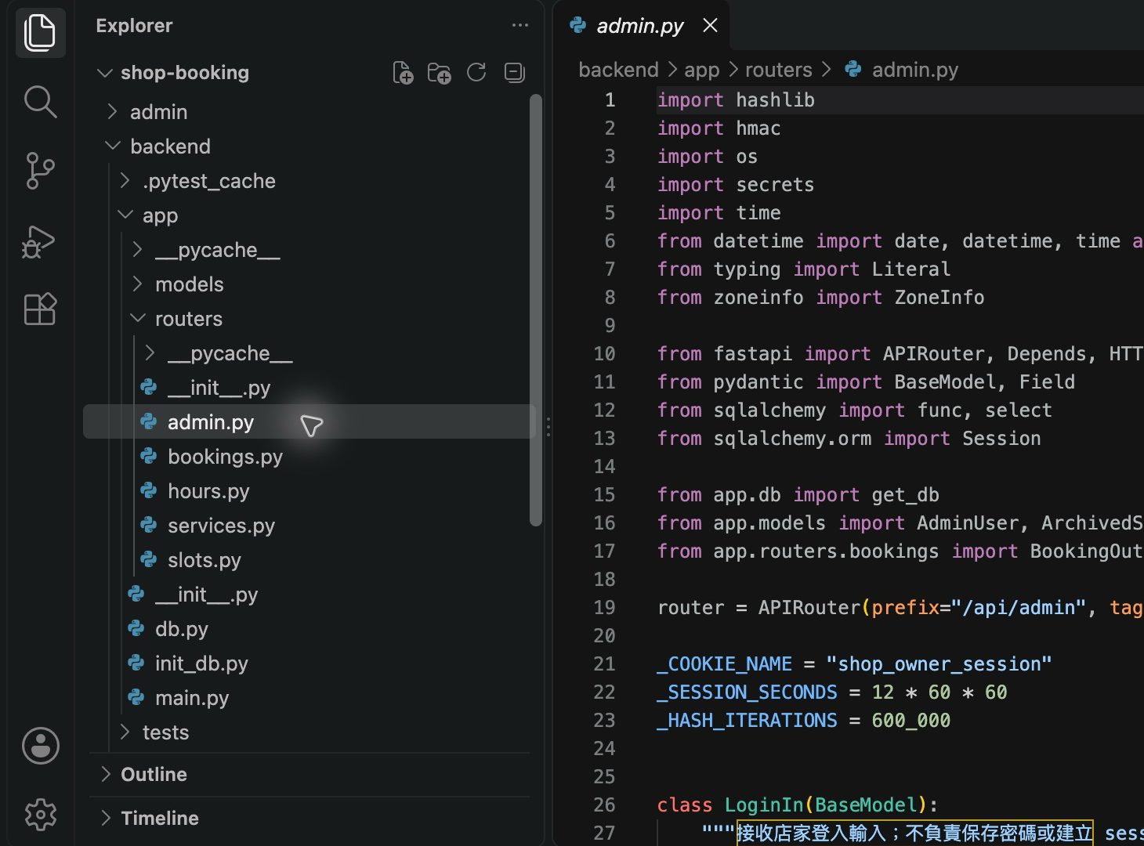Expand the .pytest_cache folder
Image resolution: width=1144 pixels, height=846 pixels.
(x=124, y=181)
